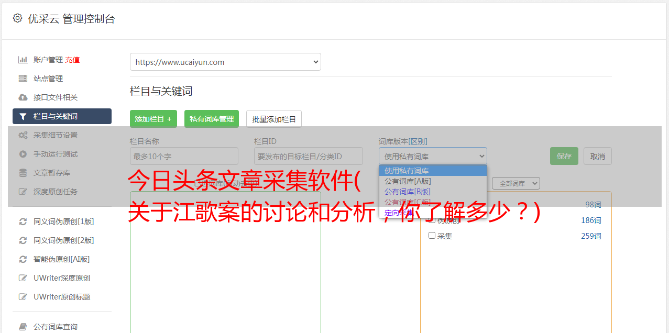
Task: Click the 259词 count
Action: coord(591,236)
